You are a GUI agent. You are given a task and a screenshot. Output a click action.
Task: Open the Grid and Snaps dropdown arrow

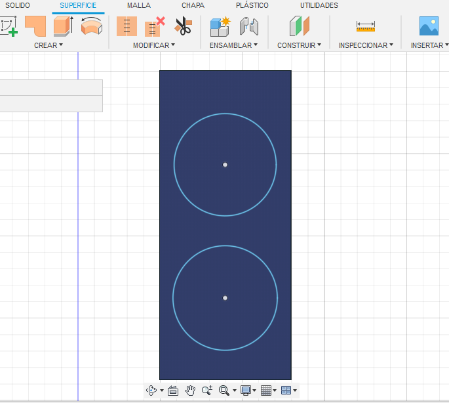(x=275, y=391)
